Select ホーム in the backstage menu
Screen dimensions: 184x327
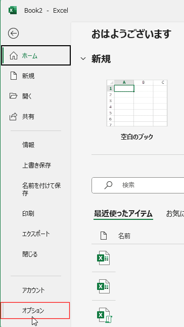pyautogui.click(x=36, y=56)
